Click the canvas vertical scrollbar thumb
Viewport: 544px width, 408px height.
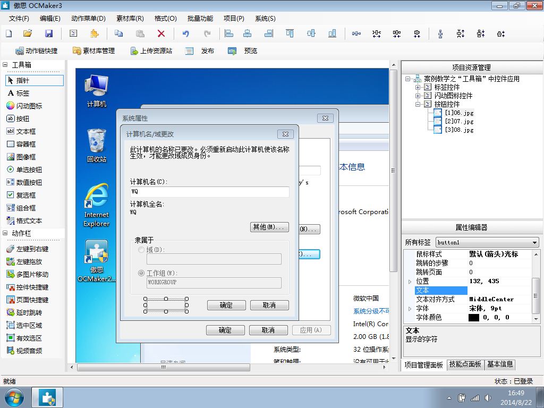pos(393,171)
